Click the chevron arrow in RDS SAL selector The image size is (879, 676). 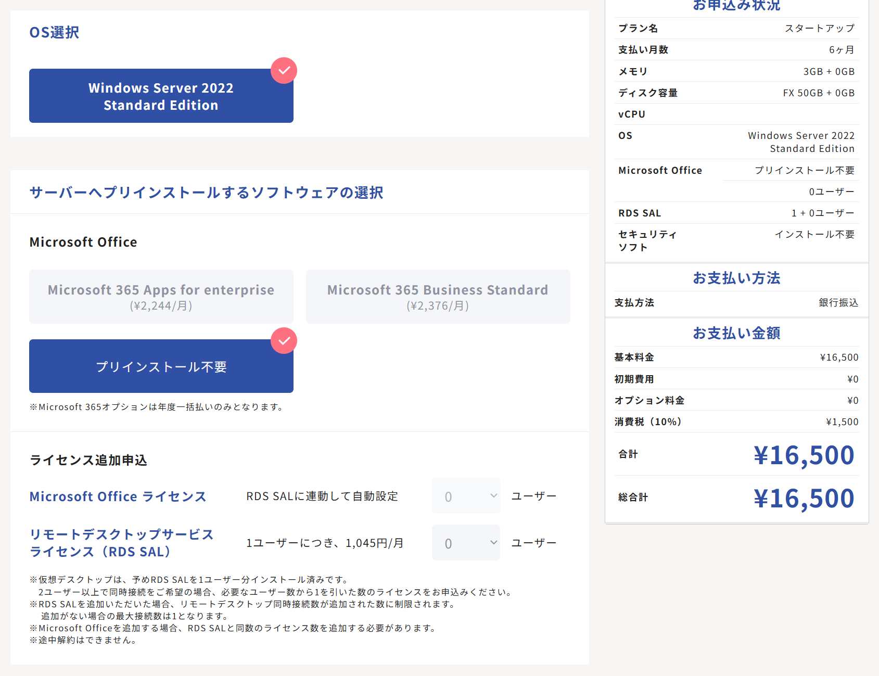493,543
